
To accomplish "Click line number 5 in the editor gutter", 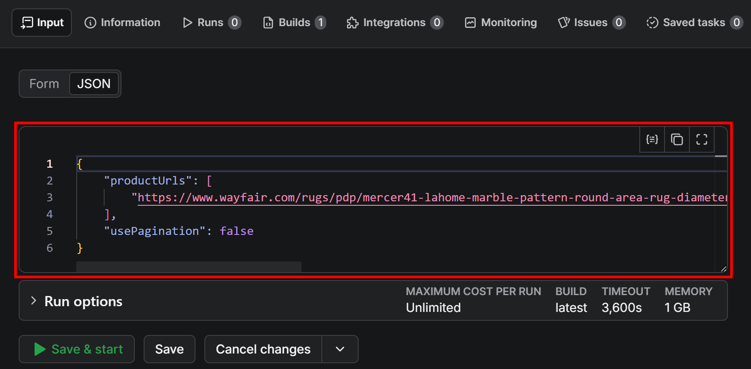I will [x=50, y=231].
